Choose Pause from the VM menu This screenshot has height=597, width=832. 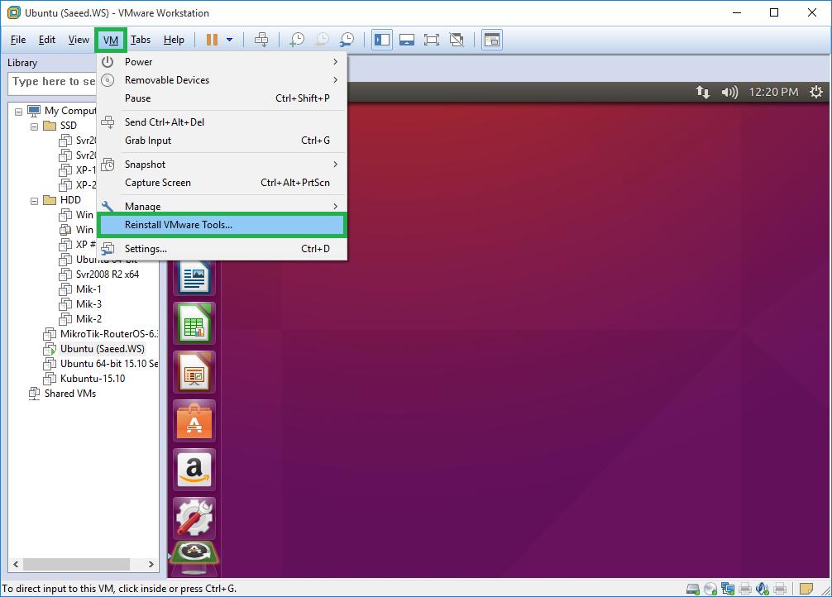point(222,98)
